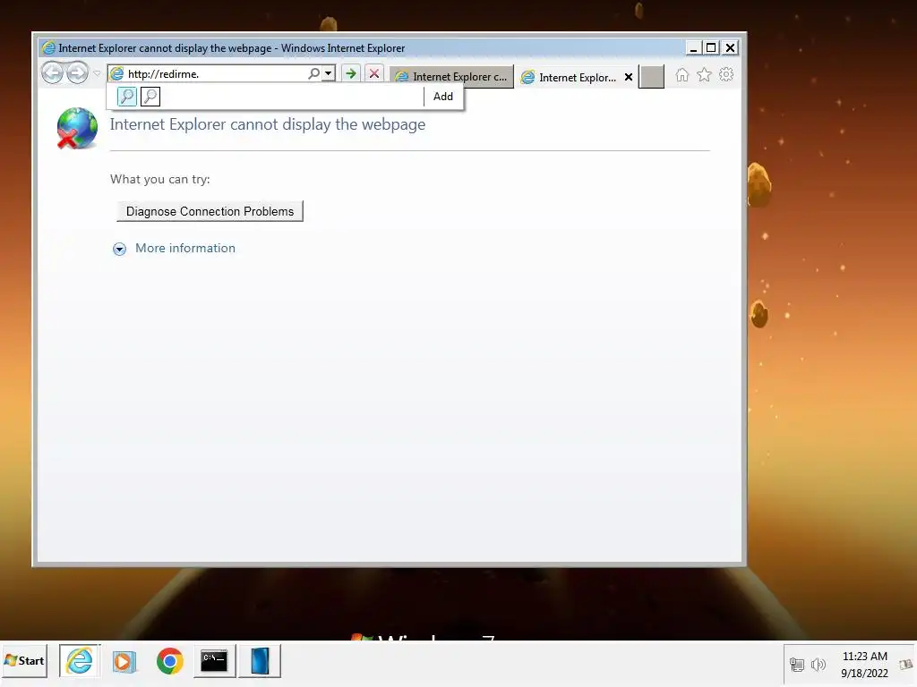Click the 'What you can try:' text
917x687 pixels.
pyautogui.click(x=159, y=179)
